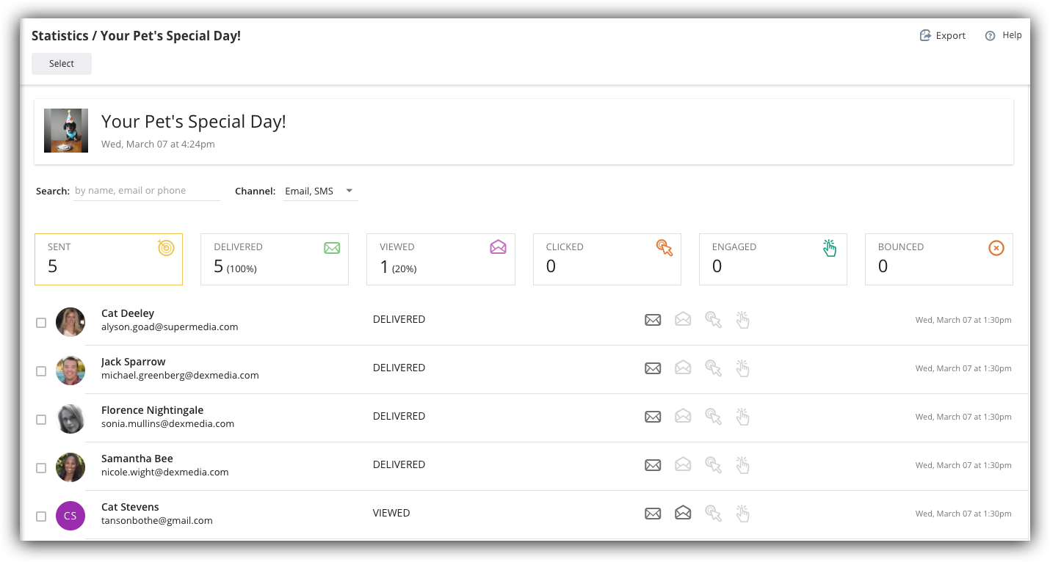Click clicked cursor icon for Cat Stevens
The width and height of the screenshot is (1050, 562).
(713, 514)
